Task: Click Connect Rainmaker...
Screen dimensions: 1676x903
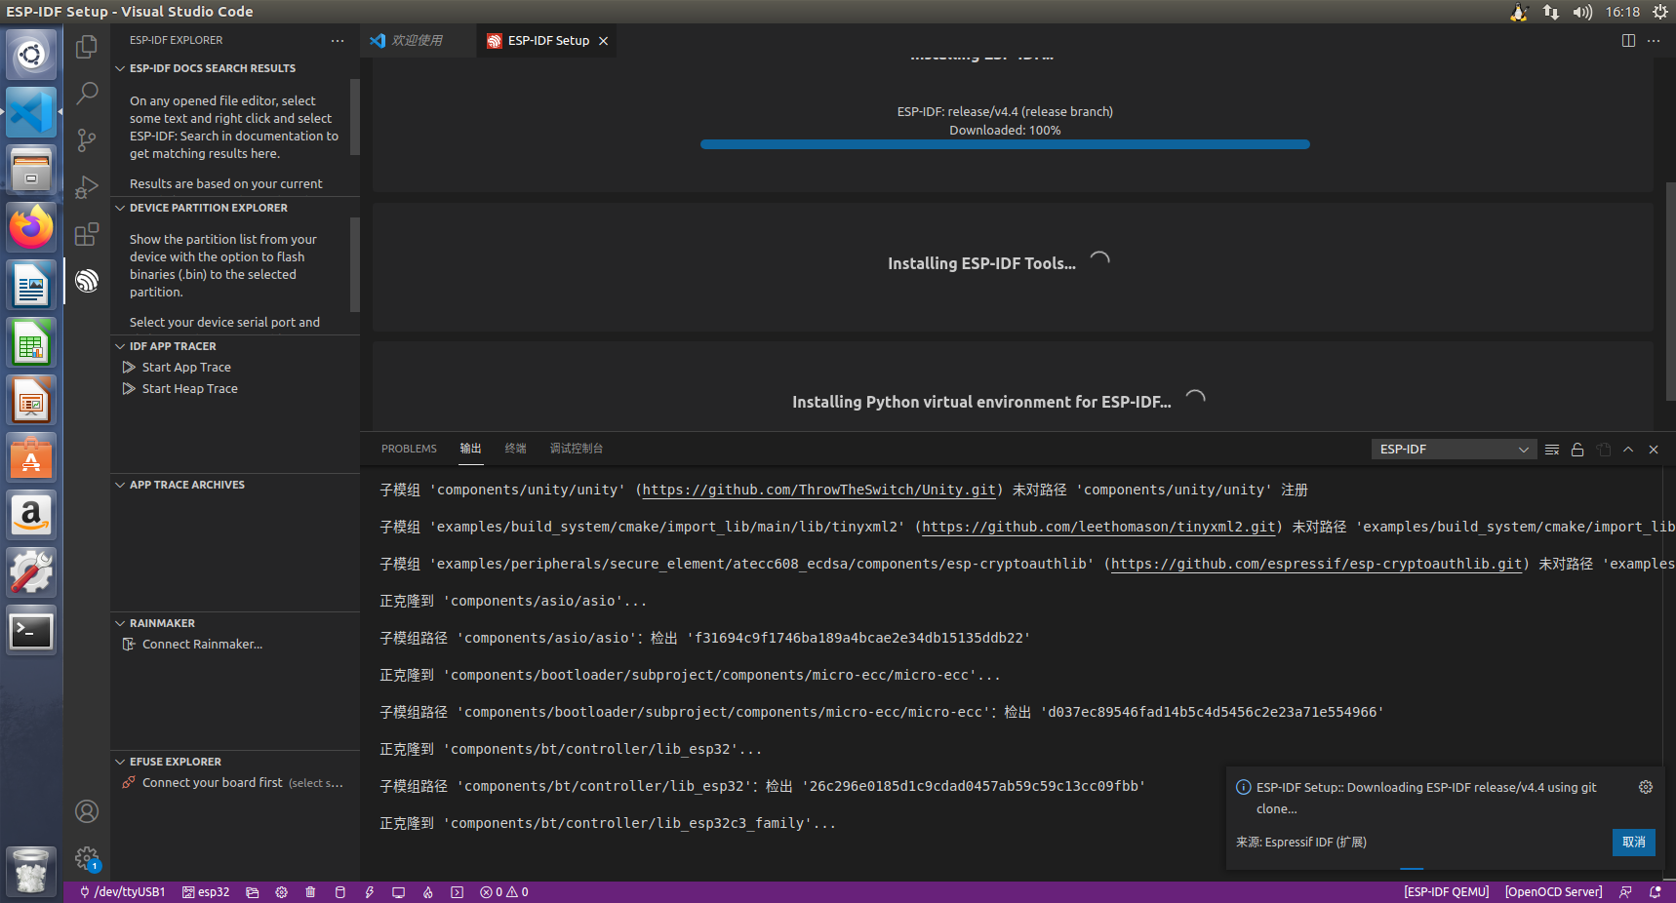Action: coord(202,644)
